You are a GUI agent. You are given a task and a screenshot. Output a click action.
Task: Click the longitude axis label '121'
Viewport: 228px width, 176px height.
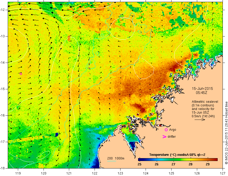point(69,173)
